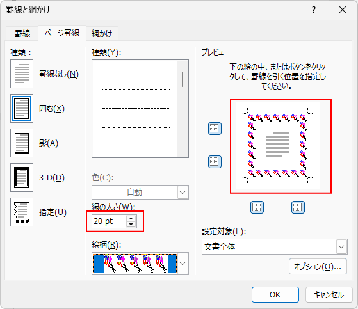
Task: Click the 指定(U) label
Action: (53, 212)
